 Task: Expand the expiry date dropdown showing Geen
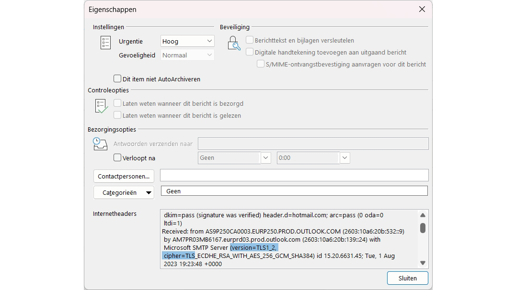click(x=266, y=158)
